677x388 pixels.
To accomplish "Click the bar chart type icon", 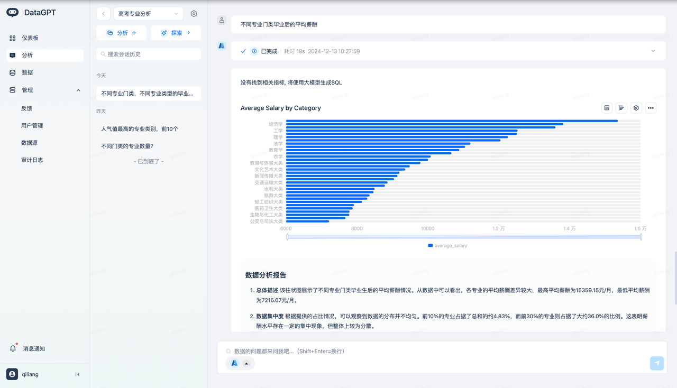I will (x=621, y=108).
